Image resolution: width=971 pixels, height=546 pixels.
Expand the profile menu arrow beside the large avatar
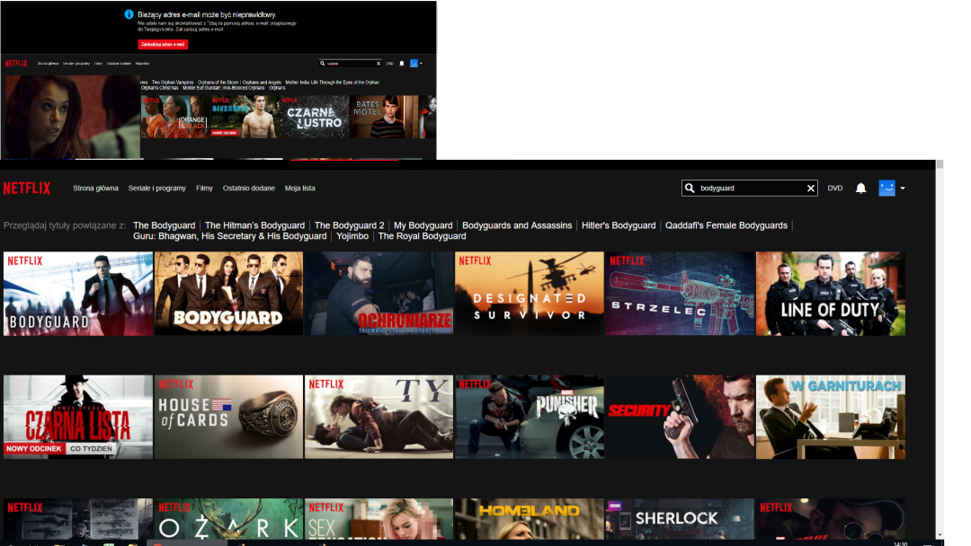(903, 189)
